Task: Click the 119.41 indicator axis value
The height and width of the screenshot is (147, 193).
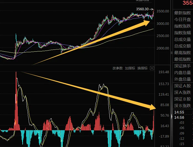Action: pyautogui.click(x=164, y=95)
